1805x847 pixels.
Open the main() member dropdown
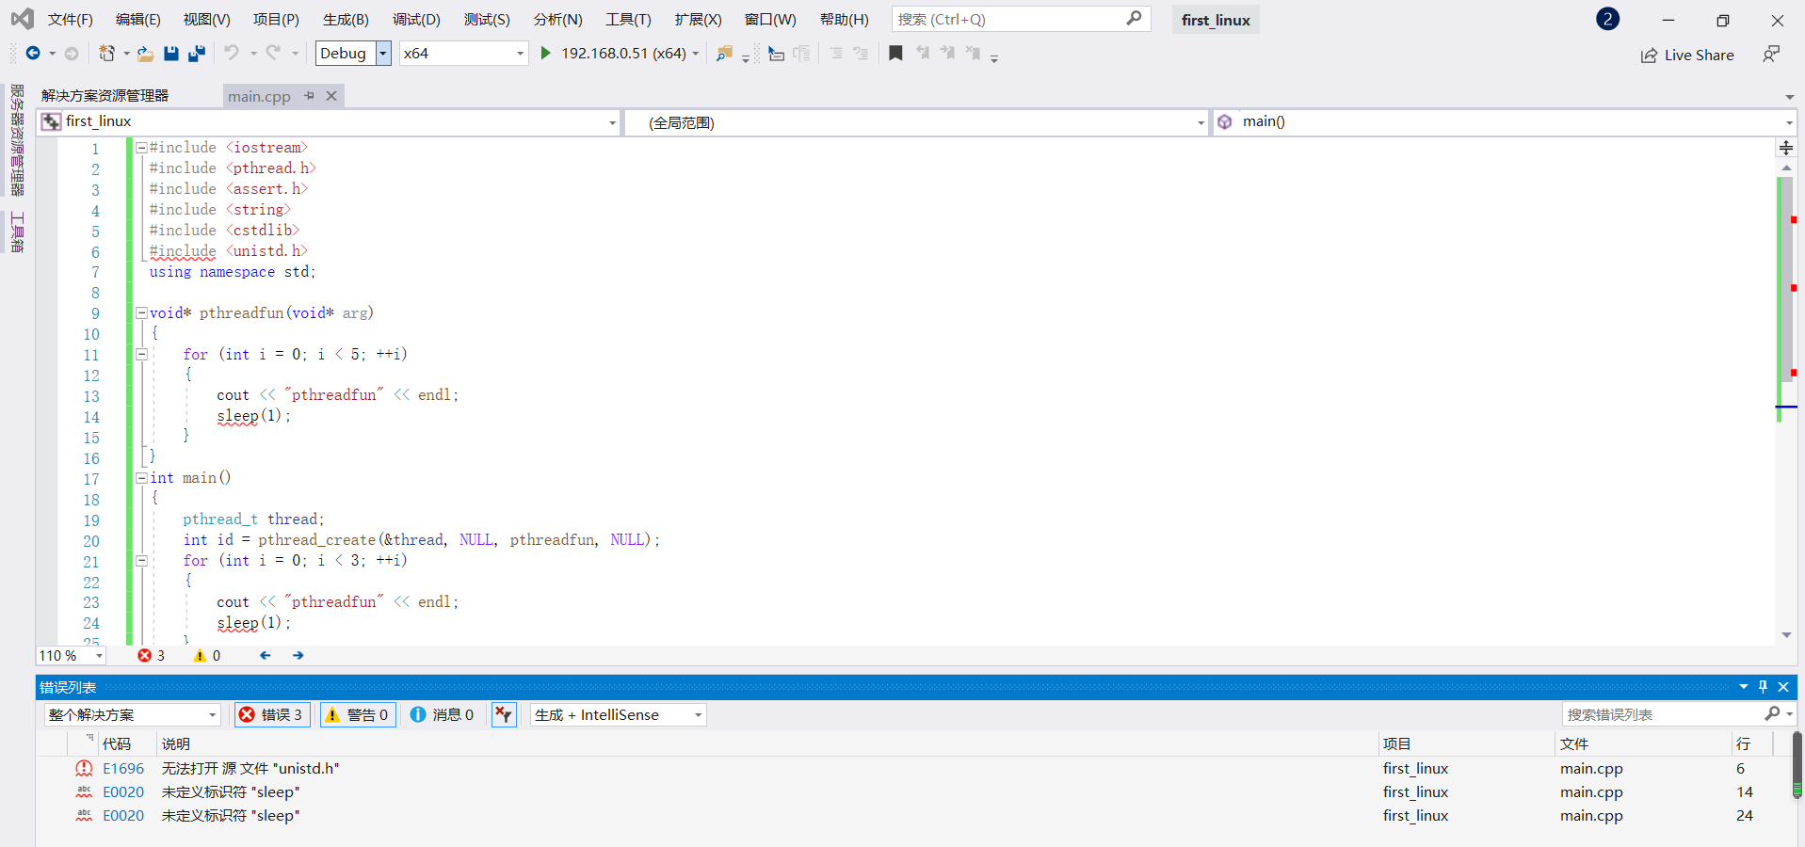[1789, 122]
